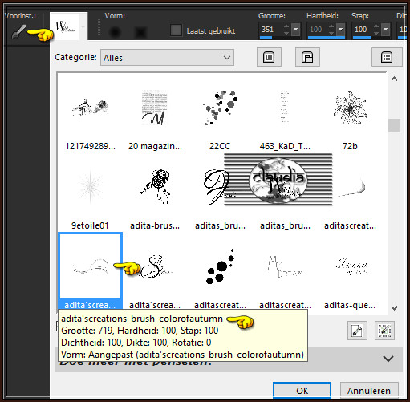Adjust Stap with stepper arrows

[x=376, y=30]
